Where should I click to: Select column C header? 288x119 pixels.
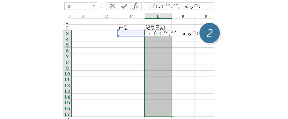[131, 16]
